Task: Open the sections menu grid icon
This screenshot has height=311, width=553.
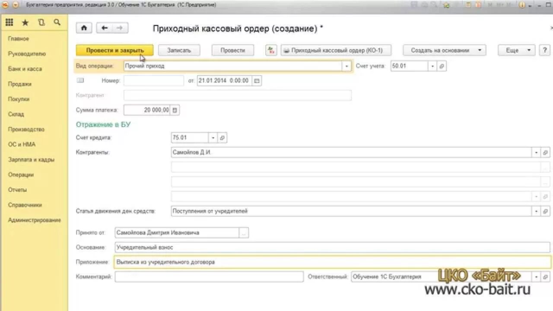Action: point(9,22)
